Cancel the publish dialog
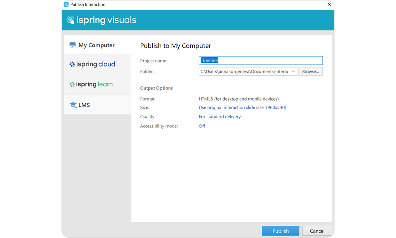The width and height of the screenshot is (396, 238). (x=317, y=231)
